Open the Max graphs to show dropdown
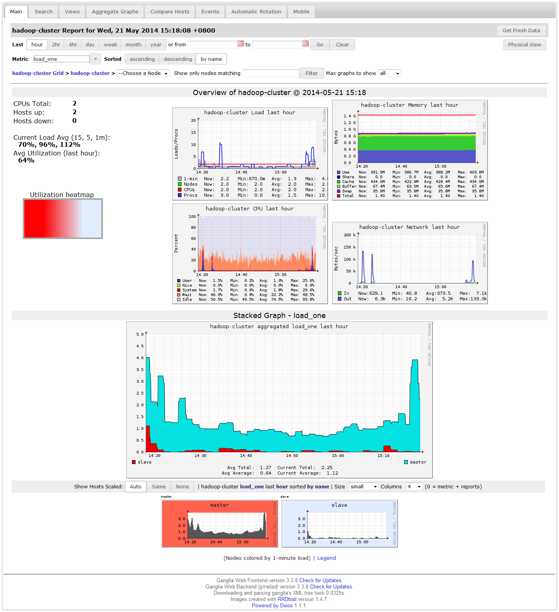Viewport: 559px width, 612px height. pyautogui.click(x=389, y=73)
